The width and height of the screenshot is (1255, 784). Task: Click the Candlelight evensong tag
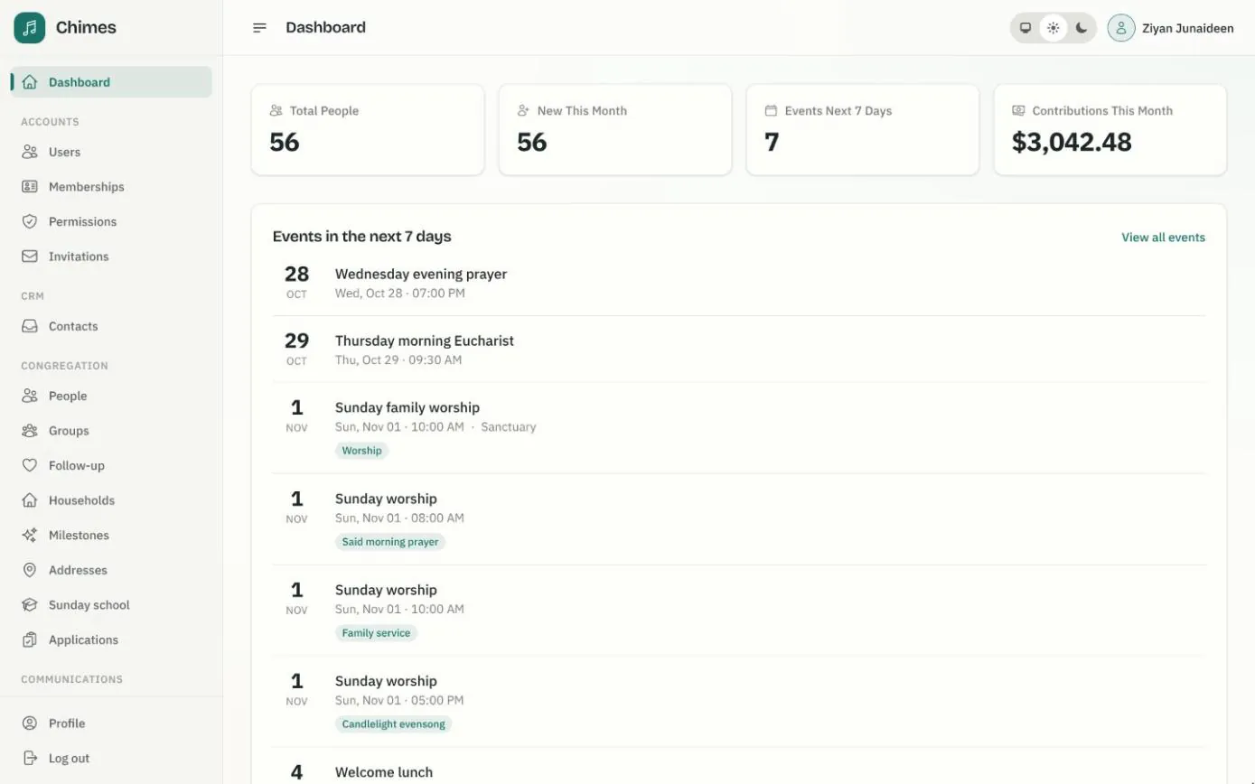(393, 724)
